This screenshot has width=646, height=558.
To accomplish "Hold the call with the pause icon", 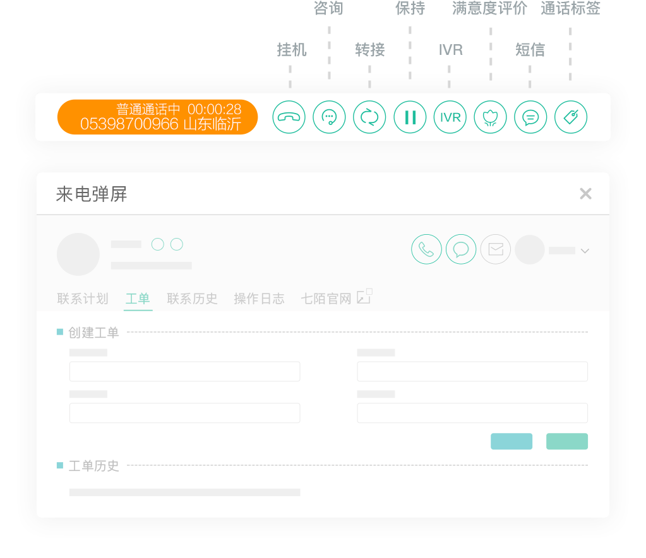I will (x=410, y=117).
